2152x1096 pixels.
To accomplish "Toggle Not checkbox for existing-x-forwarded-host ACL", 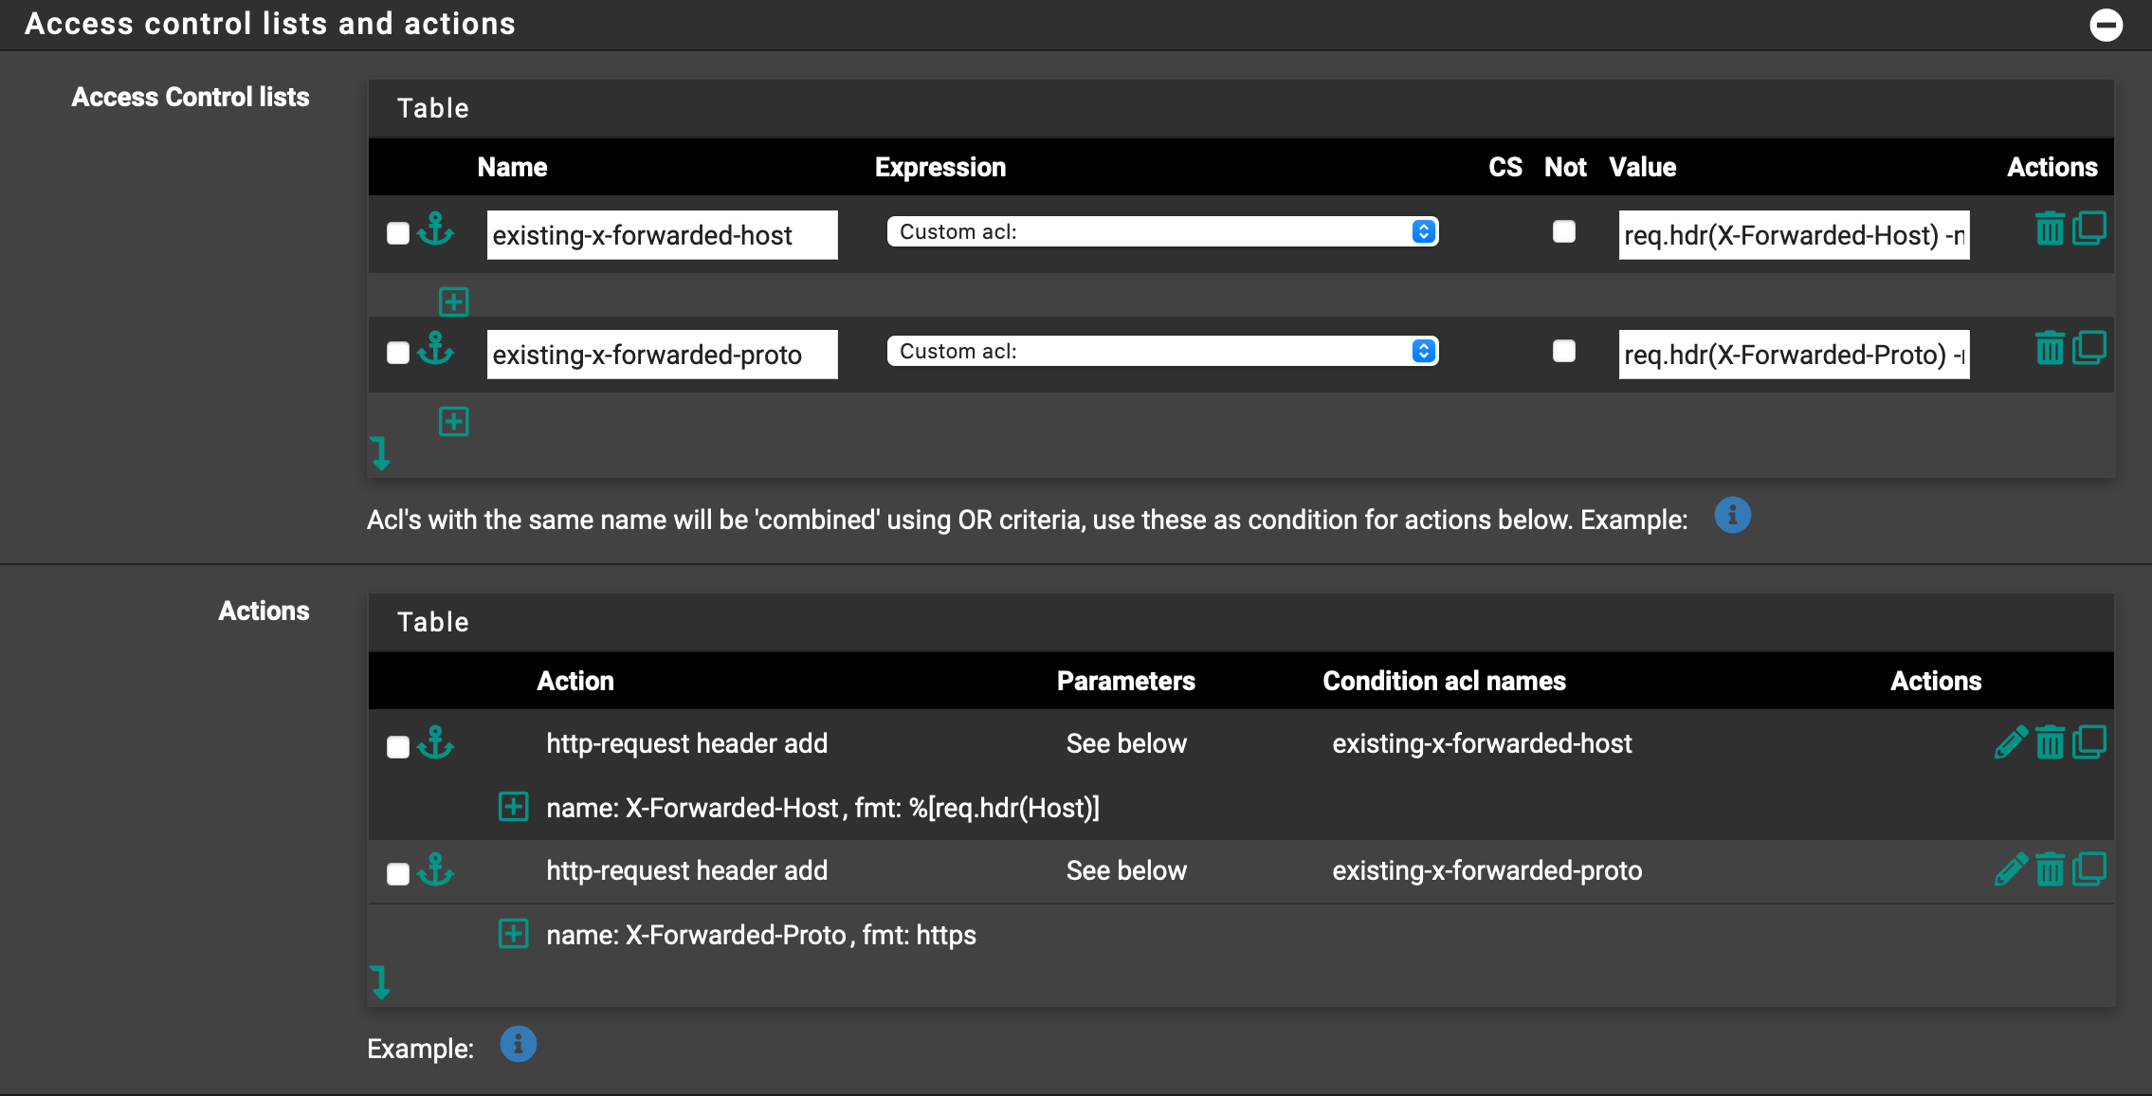I will click(x=1564, y=231).
